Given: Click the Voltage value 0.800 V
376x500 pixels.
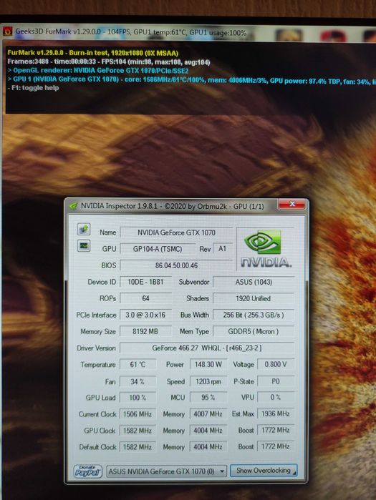Looking at the screenshot, I should click(276, 365).
